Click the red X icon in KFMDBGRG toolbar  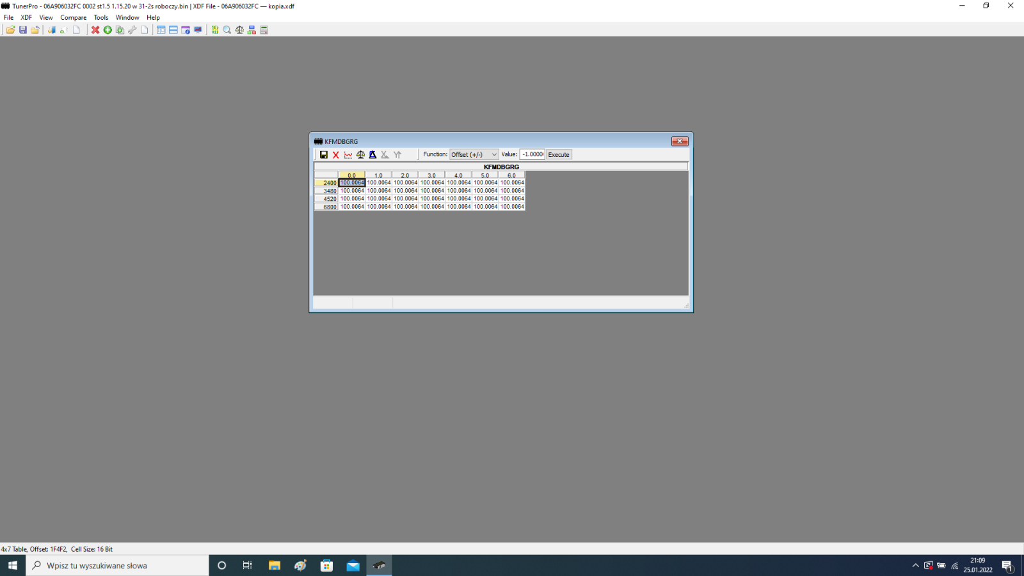click(336, 155)
